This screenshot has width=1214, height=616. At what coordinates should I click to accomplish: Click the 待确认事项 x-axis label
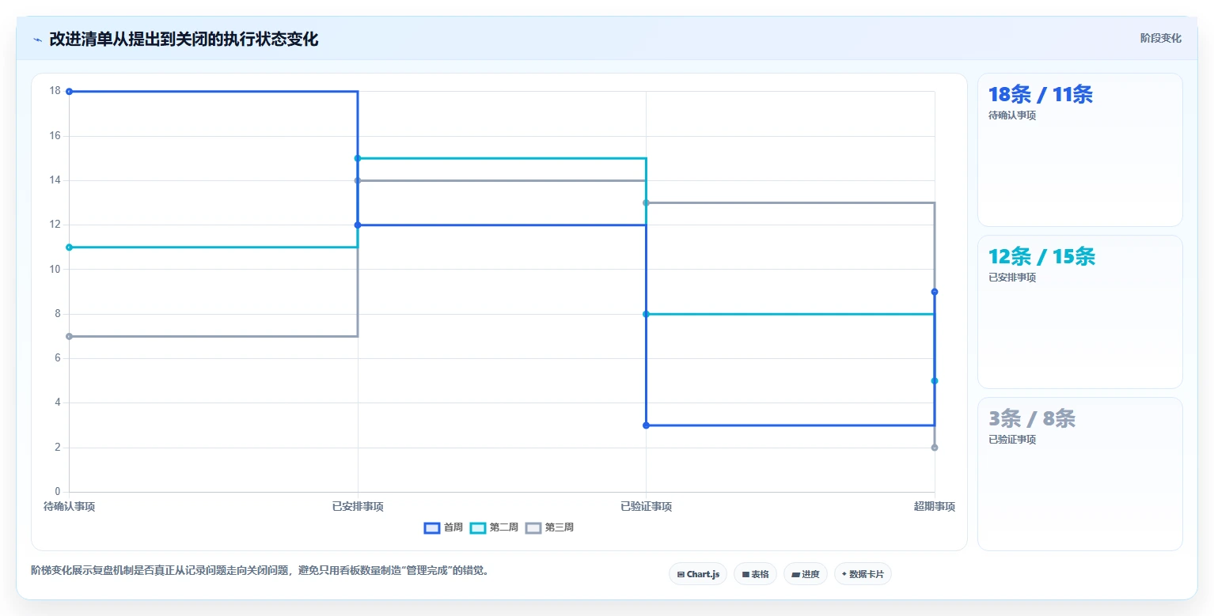[69, 507]
